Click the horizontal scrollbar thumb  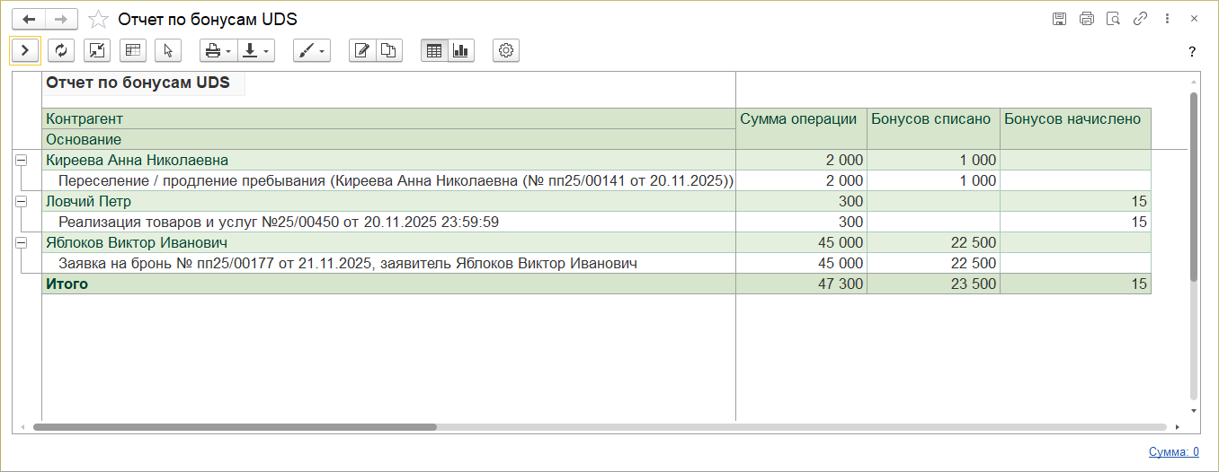coord(235,427)
